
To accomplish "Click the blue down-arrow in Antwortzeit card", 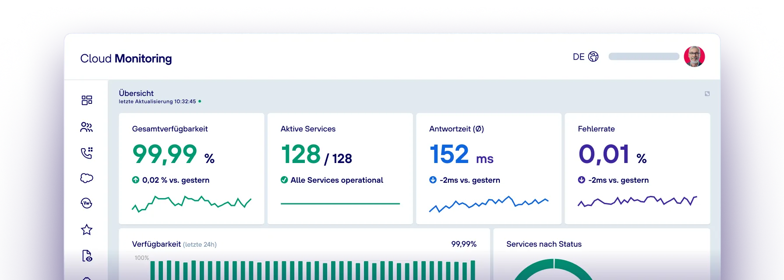I will (433, 180).
